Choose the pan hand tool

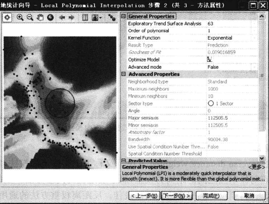[x=40, y=17]
